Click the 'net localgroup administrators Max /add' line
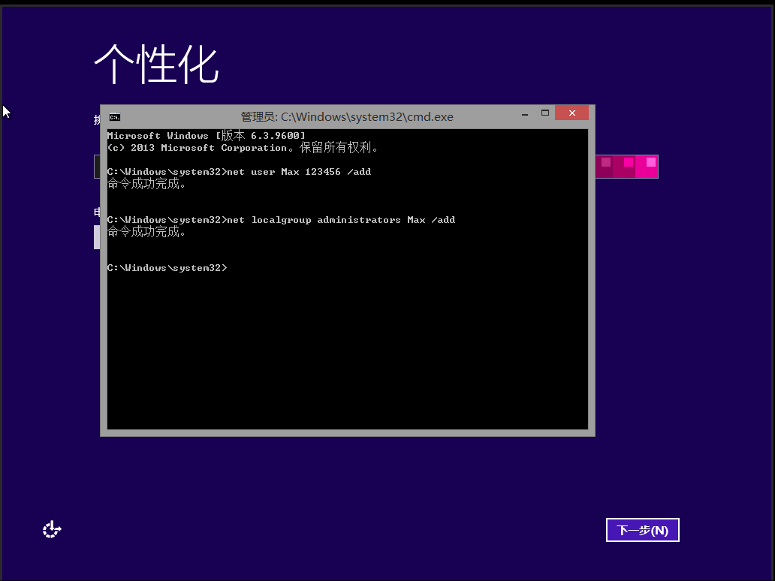This screenshot has width=775, height=581. pyautogui.click(x=281, y=220)
